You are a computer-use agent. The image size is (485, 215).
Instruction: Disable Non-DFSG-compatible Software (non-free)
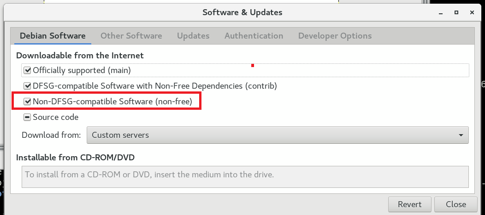pos(27,101)
